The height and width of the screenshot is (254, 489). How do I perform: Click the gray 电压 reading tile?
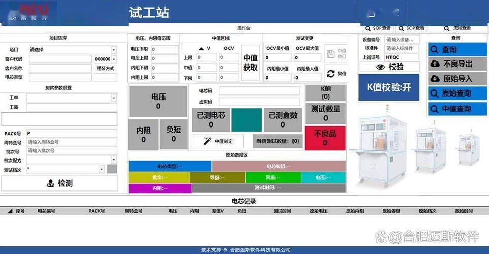(158, 102)
